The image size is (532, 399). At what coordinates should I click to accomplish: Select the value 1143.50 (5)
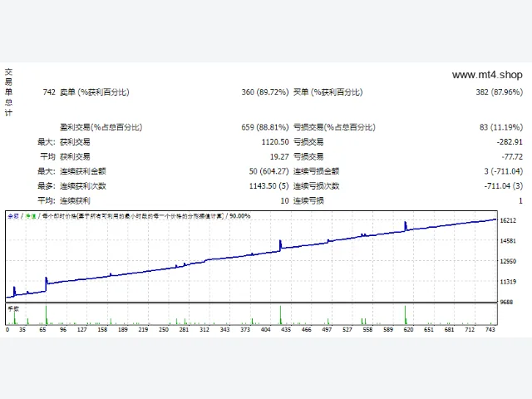point(268,186)
